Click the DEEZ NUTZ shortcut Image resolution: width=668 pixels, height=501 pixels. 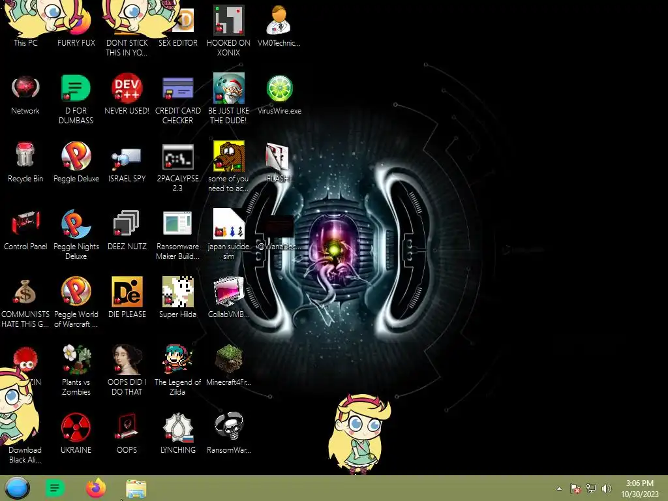[x=127, y=230]
